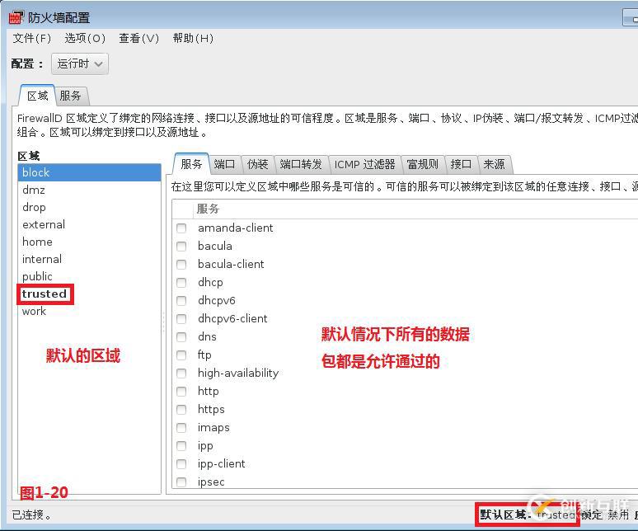Open the 端口转发 tab

pos(301,164)
